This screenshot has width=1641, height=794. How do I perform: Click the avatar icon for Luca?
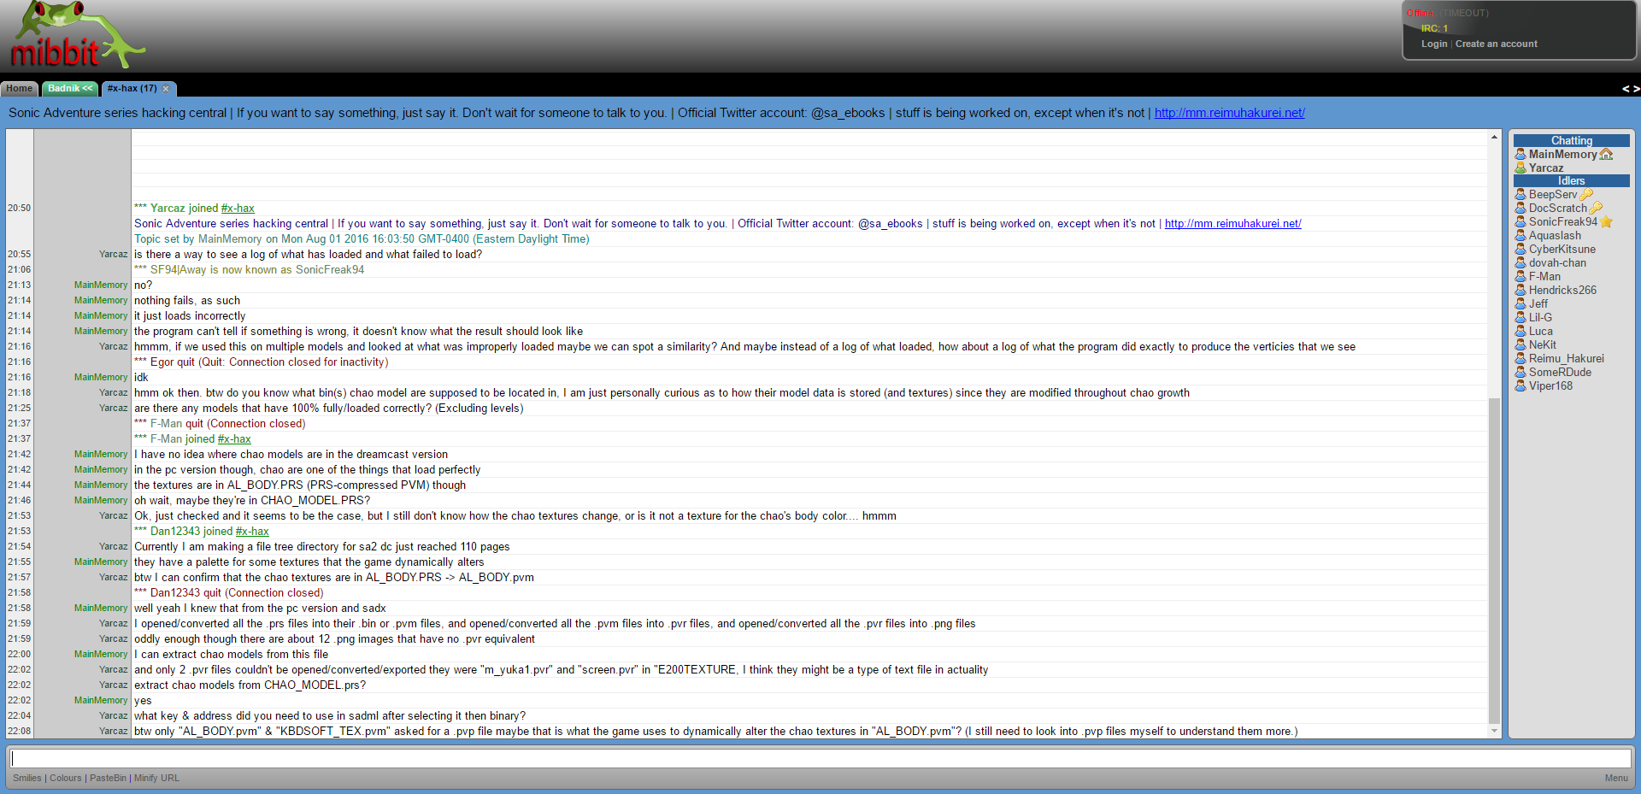[1520, 332]
